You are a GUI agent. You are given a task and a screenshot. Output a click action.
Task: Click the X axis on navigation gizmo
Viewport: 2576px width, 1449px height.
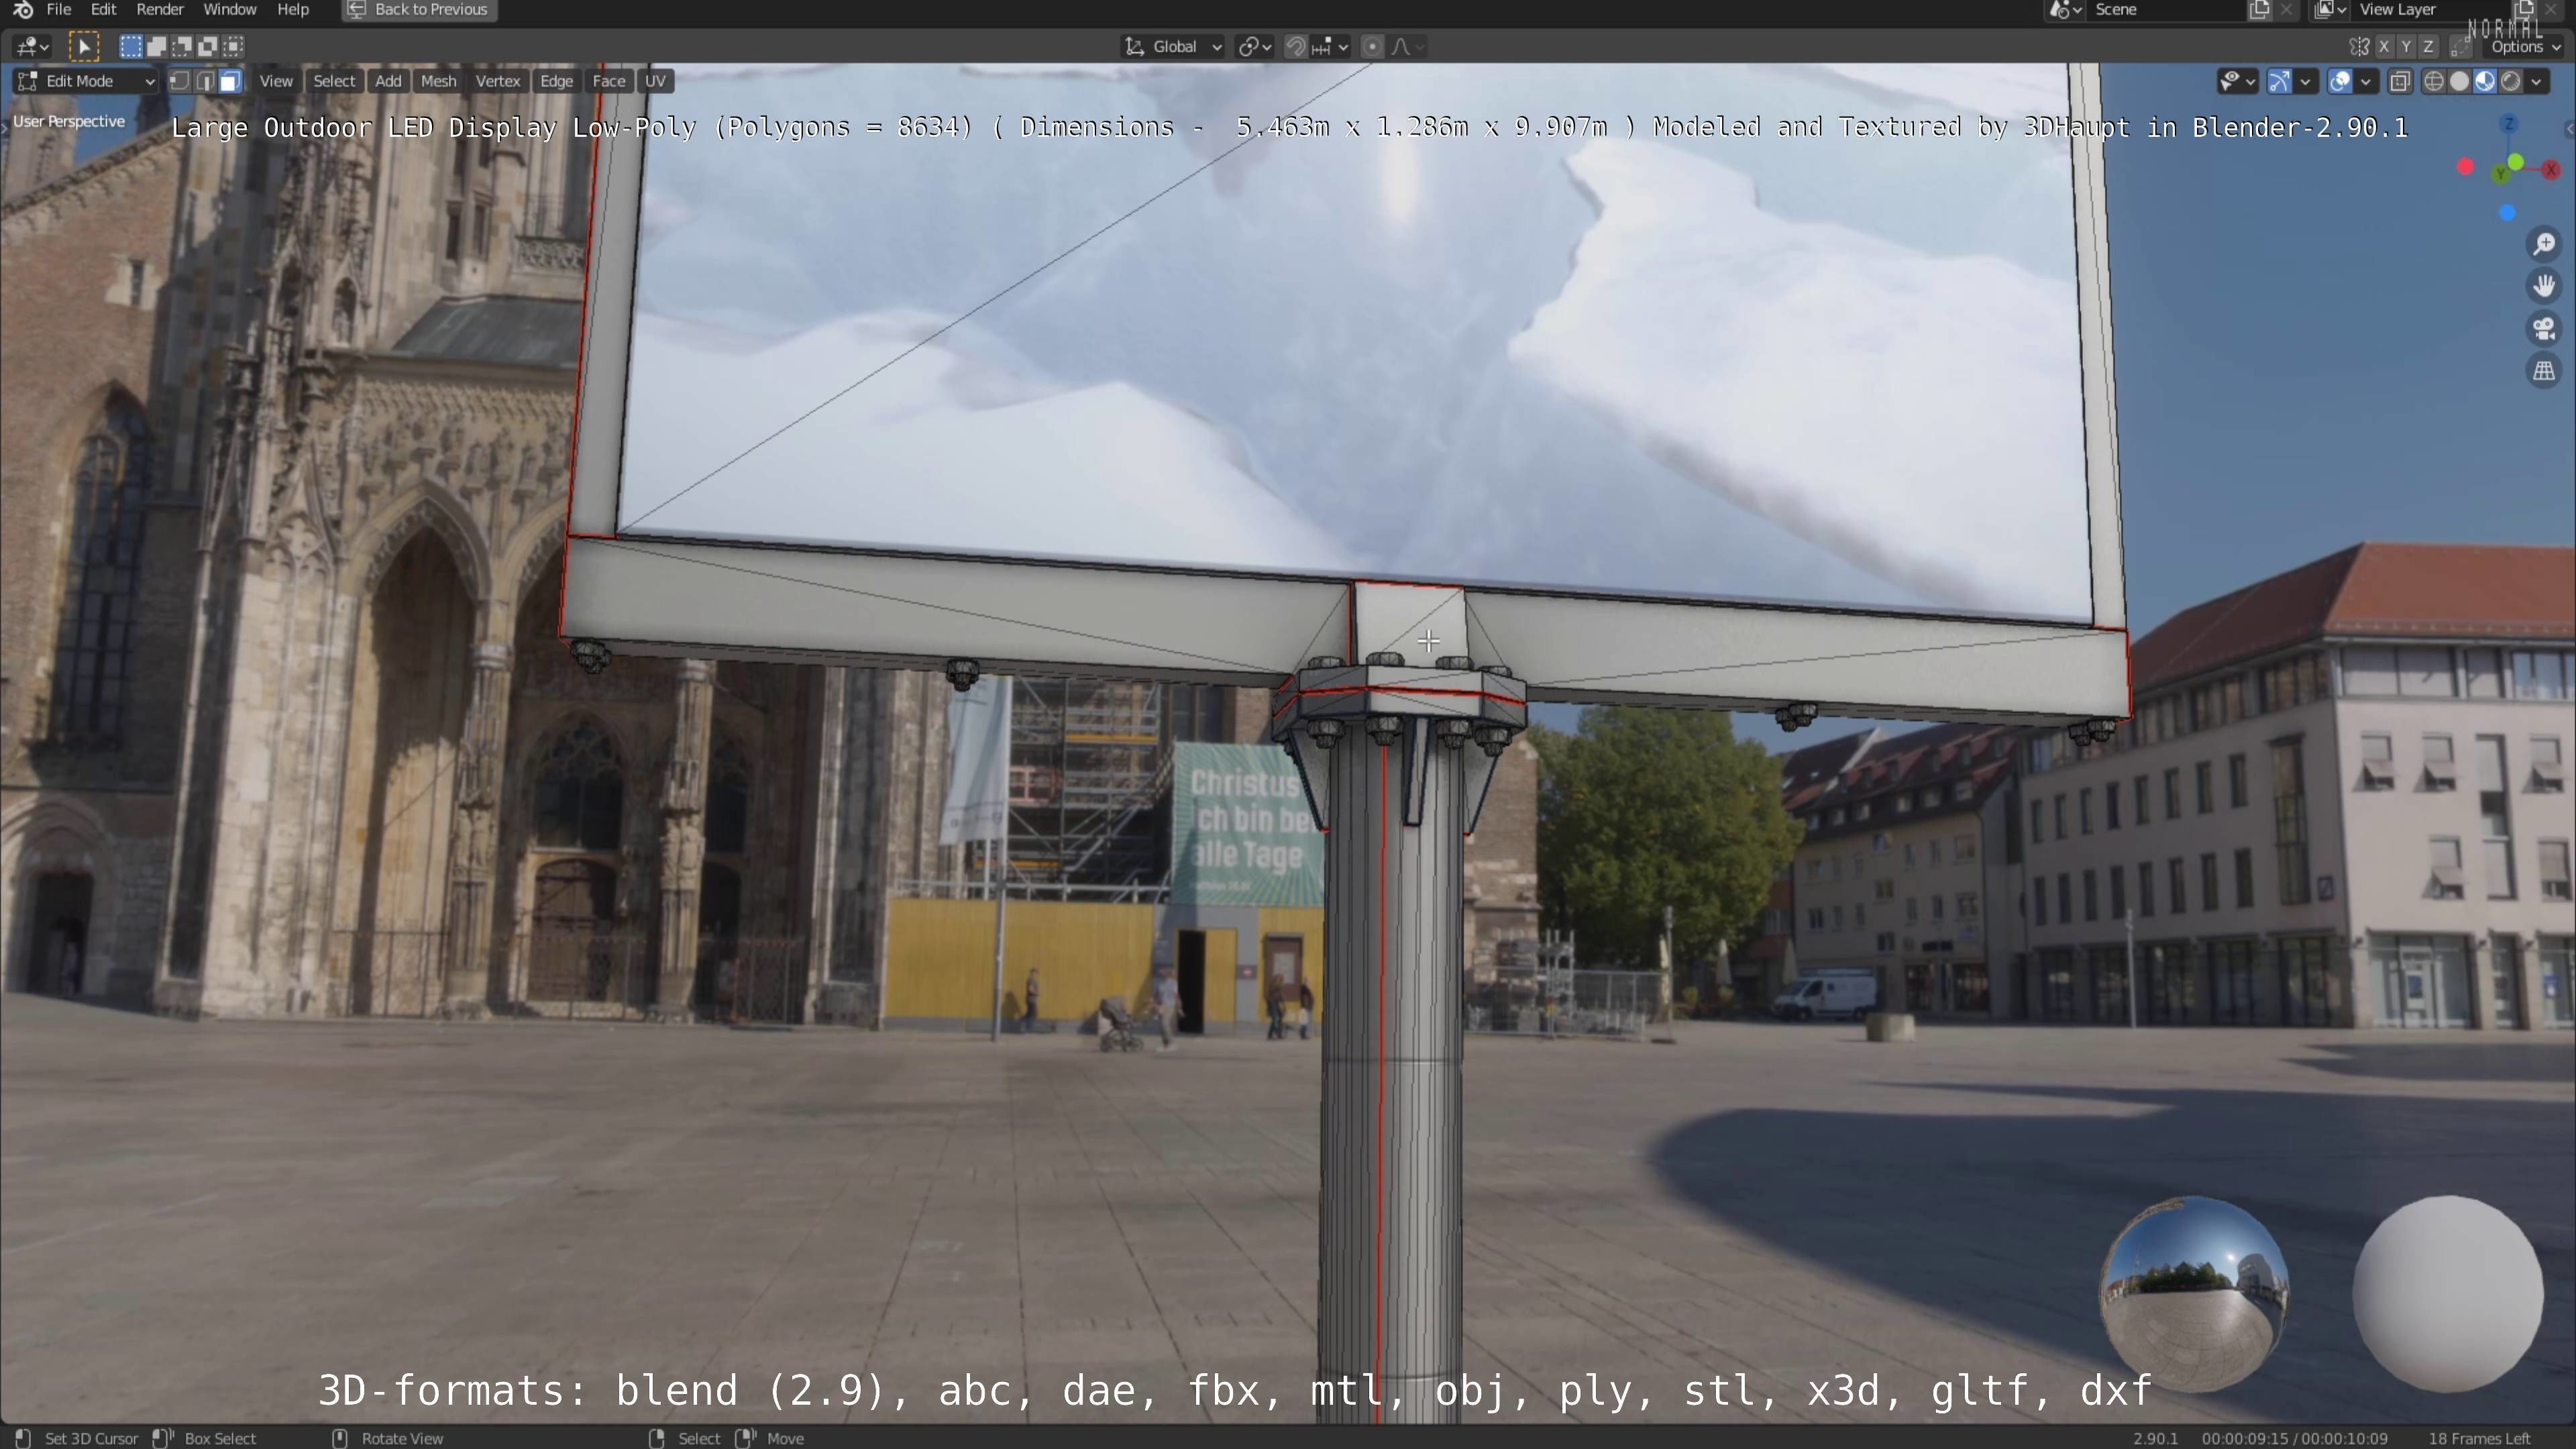(2551, 169)
